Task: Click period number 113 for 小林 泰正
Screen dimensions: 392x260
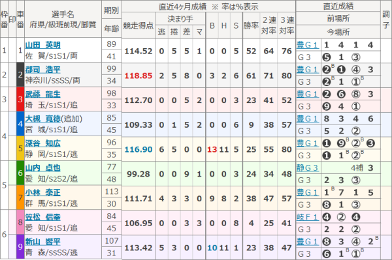Action: point(112,192)
